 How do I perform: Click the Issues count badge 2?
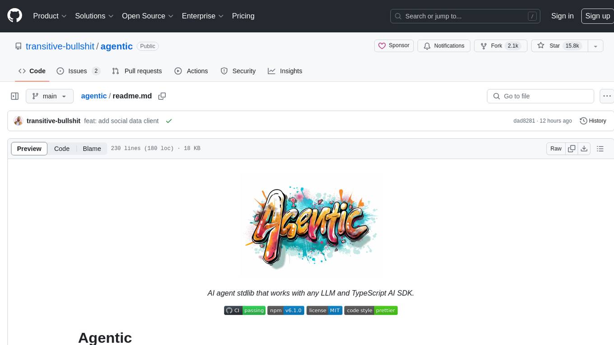96,71
